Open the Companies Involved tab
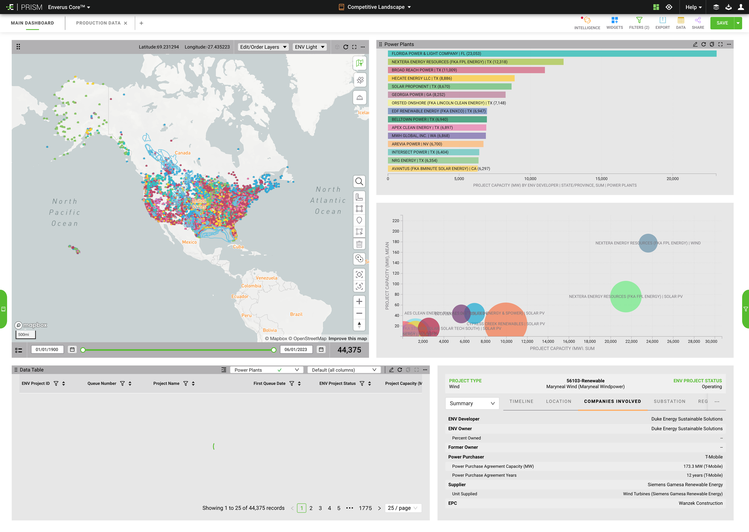Viewport: 749px width, 532px height. click(x=613, y=401)
